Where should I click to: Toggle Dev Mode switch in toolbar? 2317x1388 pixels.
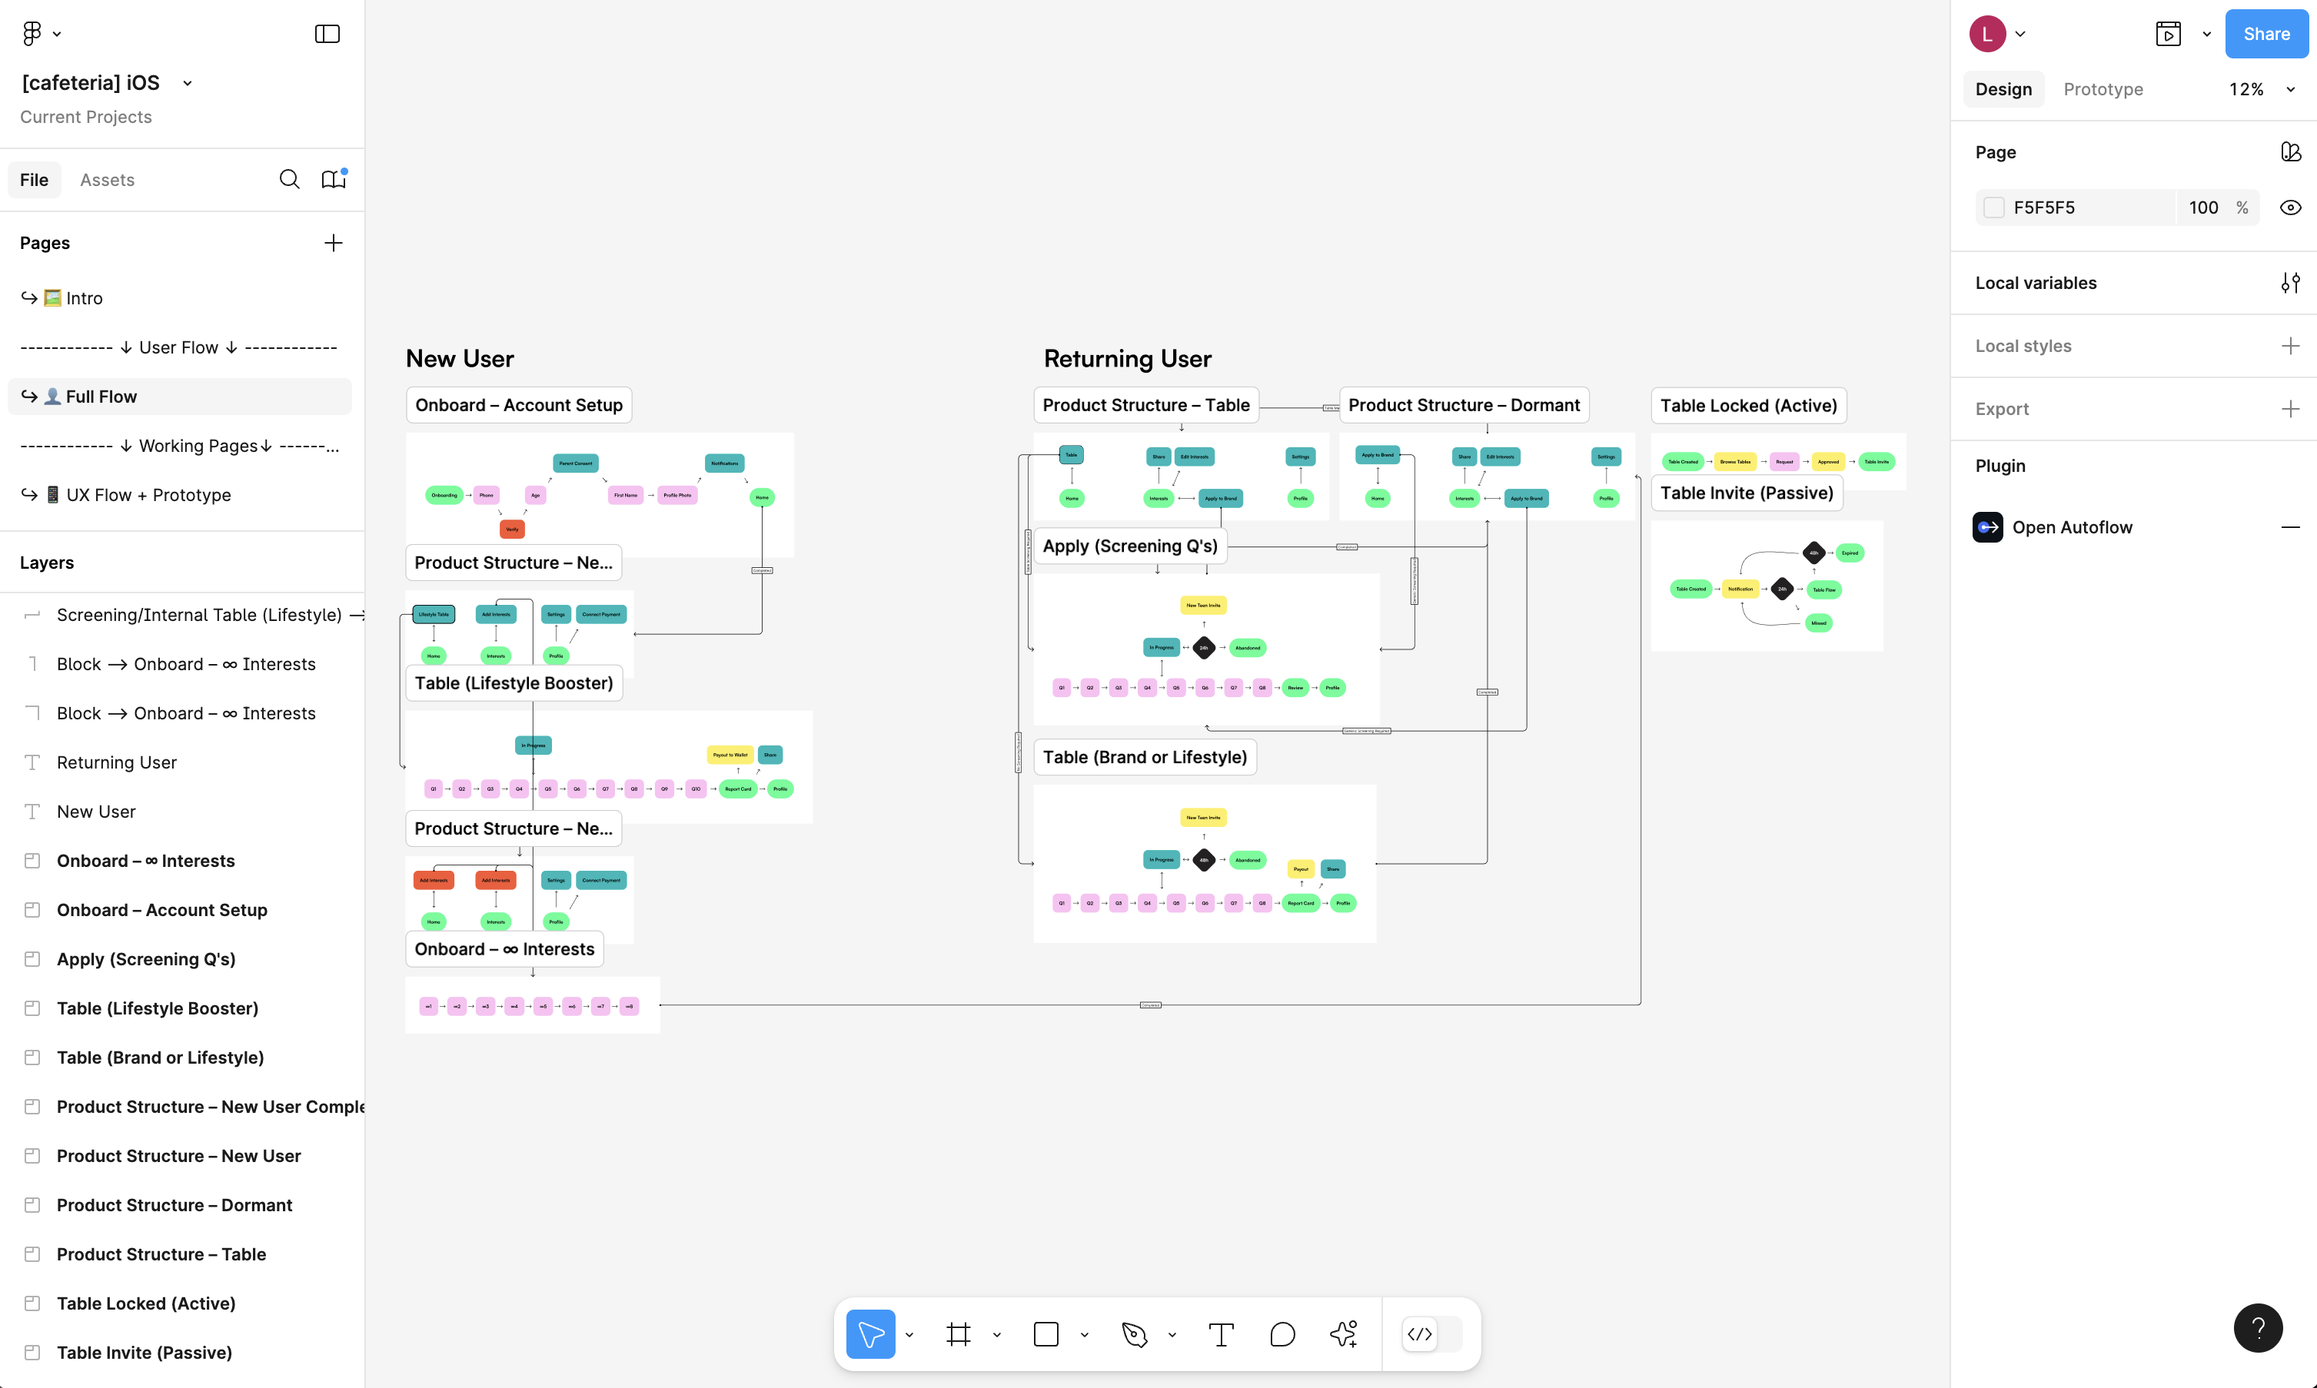pos(1431,1333)
